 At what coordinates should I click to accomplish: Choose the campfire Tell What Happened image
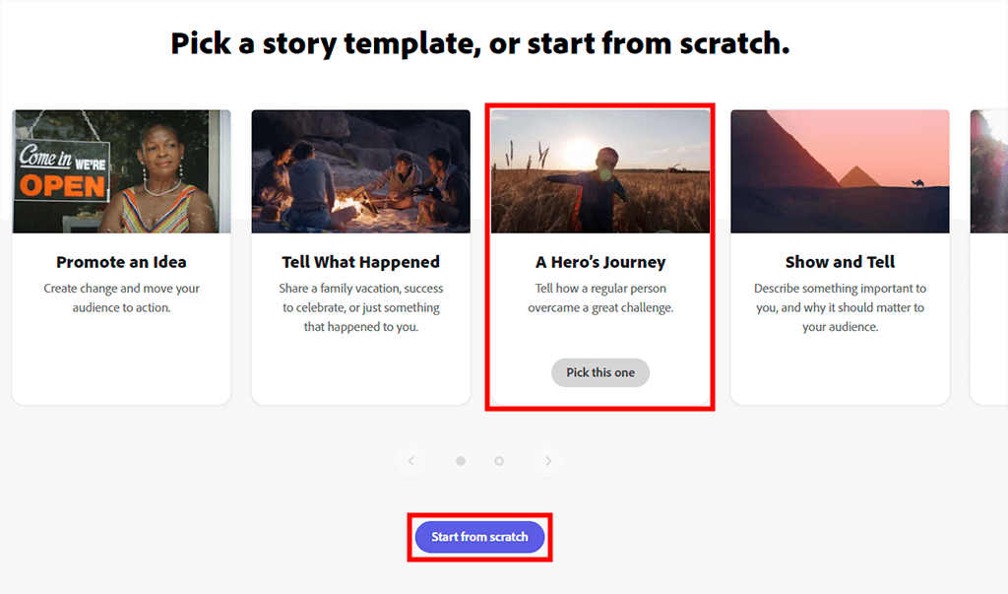click(360, 171)
